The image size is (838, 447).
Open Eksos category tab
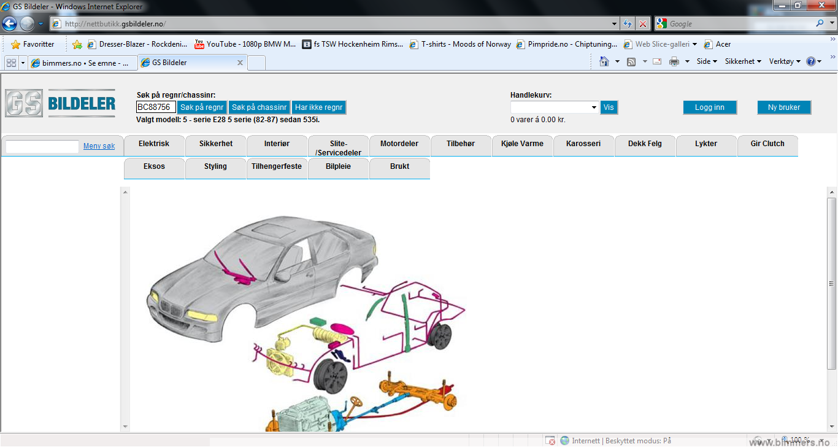click(x=154, y=168)
